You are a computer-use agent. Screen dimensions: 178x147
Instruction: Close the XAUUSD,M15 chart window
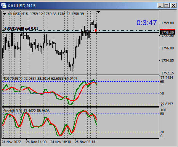[x=173, y=5]
